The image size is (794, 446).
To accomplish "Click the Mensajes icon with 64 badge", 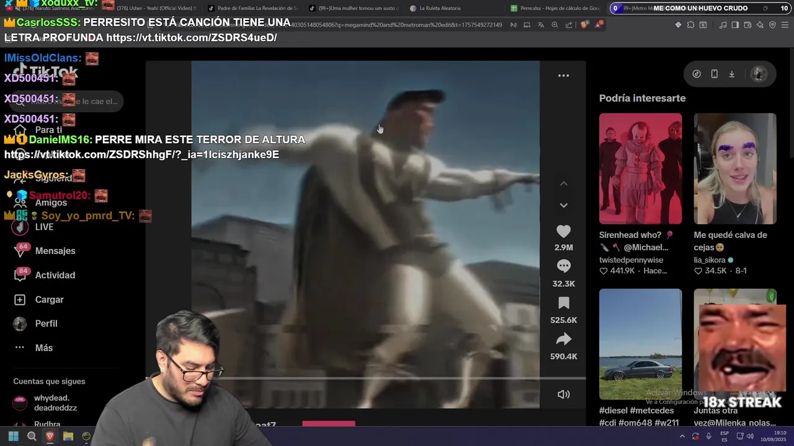I will (x=20, y=251).
